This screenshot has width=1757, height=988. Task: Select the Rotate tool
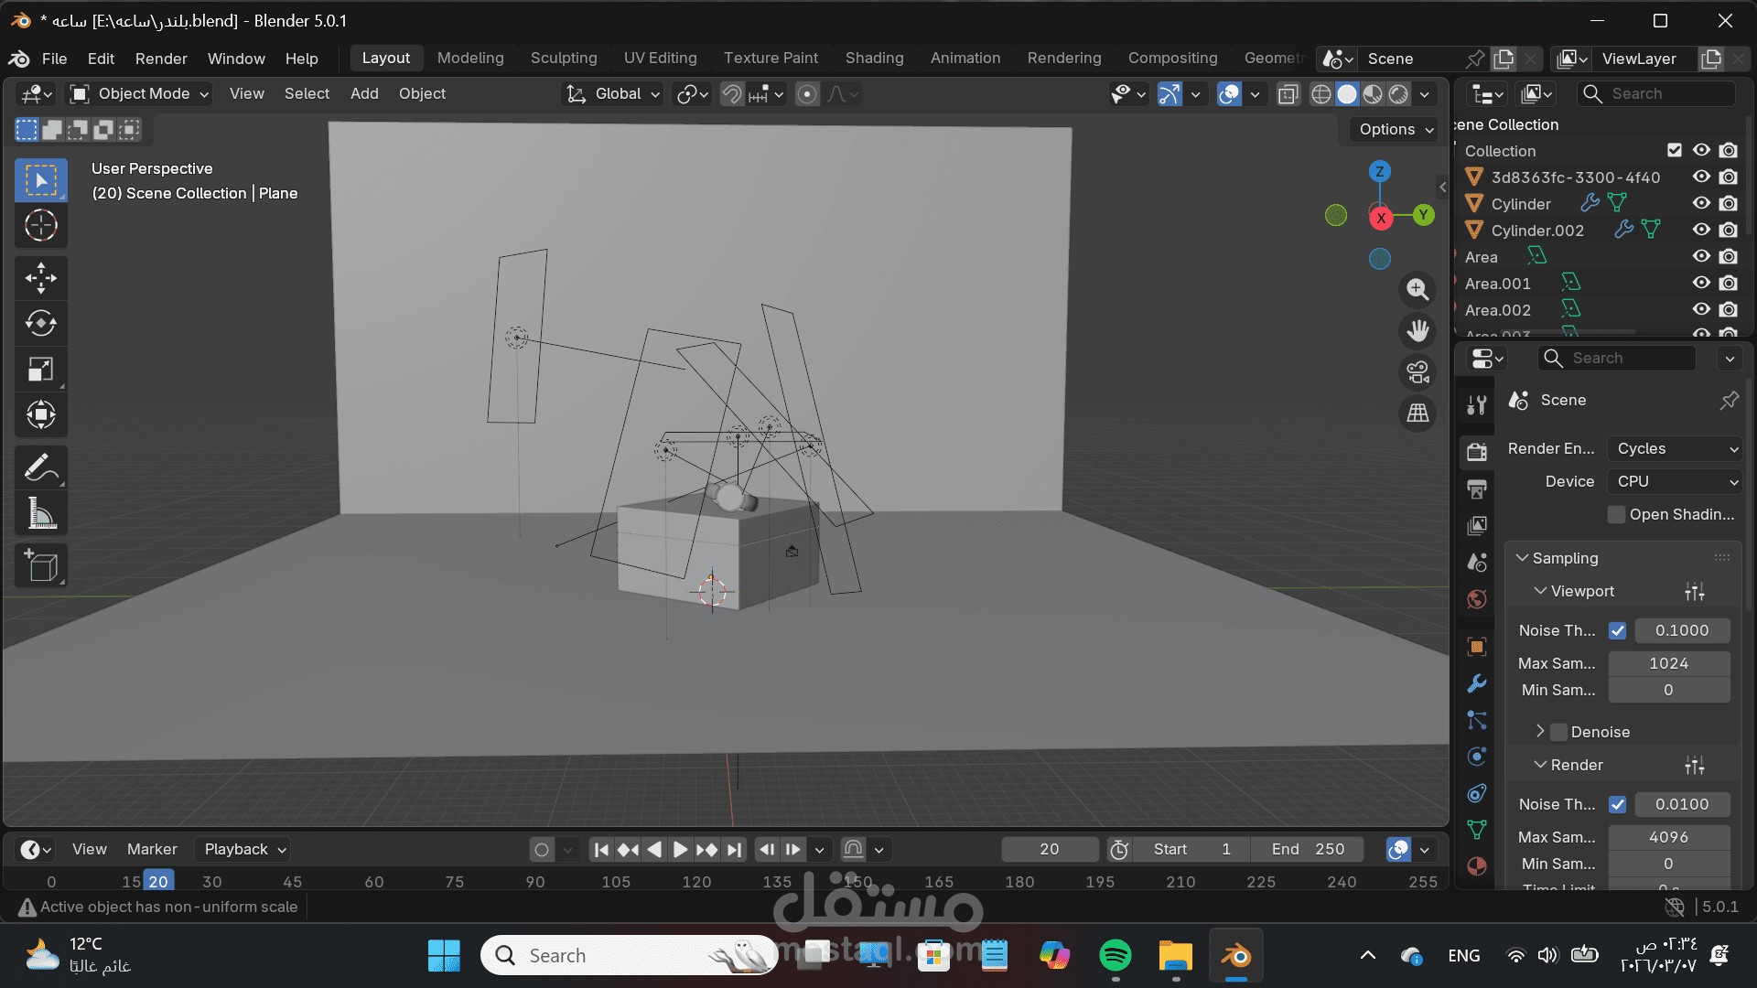click(x=40, y=324)
